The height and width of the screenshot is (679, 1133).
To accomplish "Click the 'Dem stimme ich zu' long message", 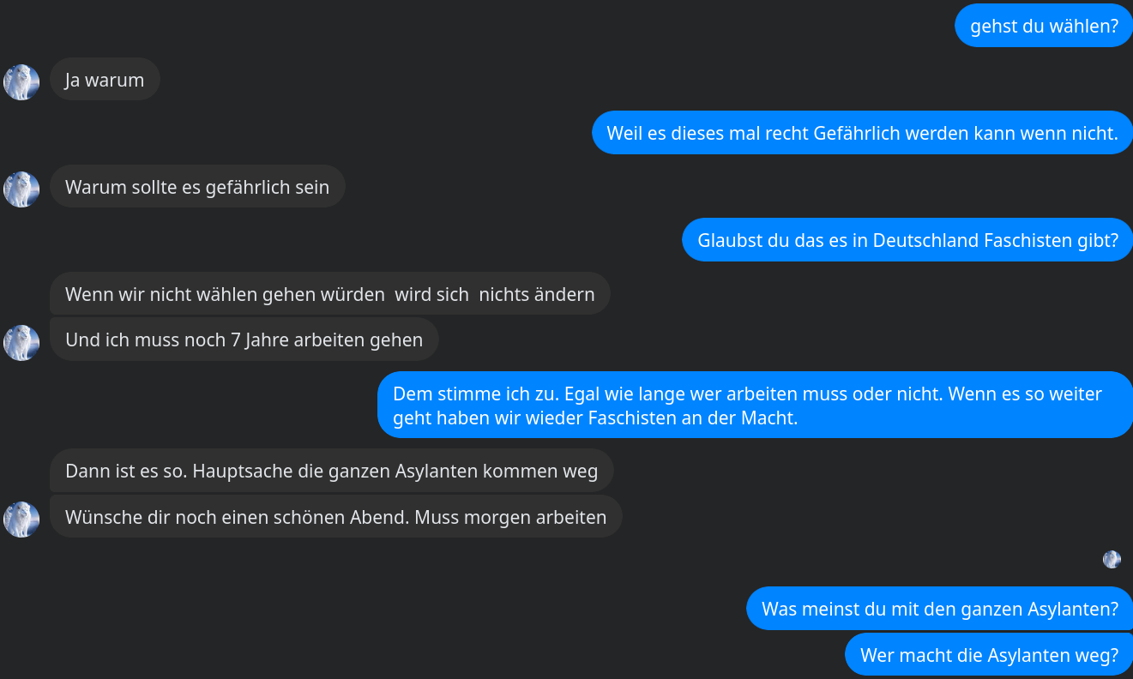I will tap(755, 406).
